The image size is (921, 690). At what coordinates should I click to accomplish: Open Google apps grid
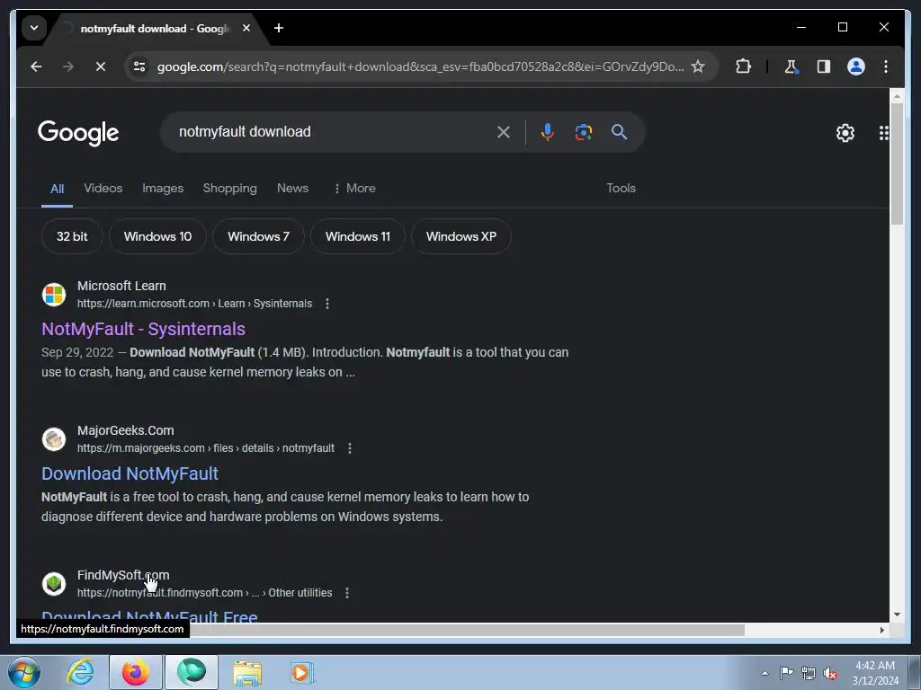pos(883,133)
